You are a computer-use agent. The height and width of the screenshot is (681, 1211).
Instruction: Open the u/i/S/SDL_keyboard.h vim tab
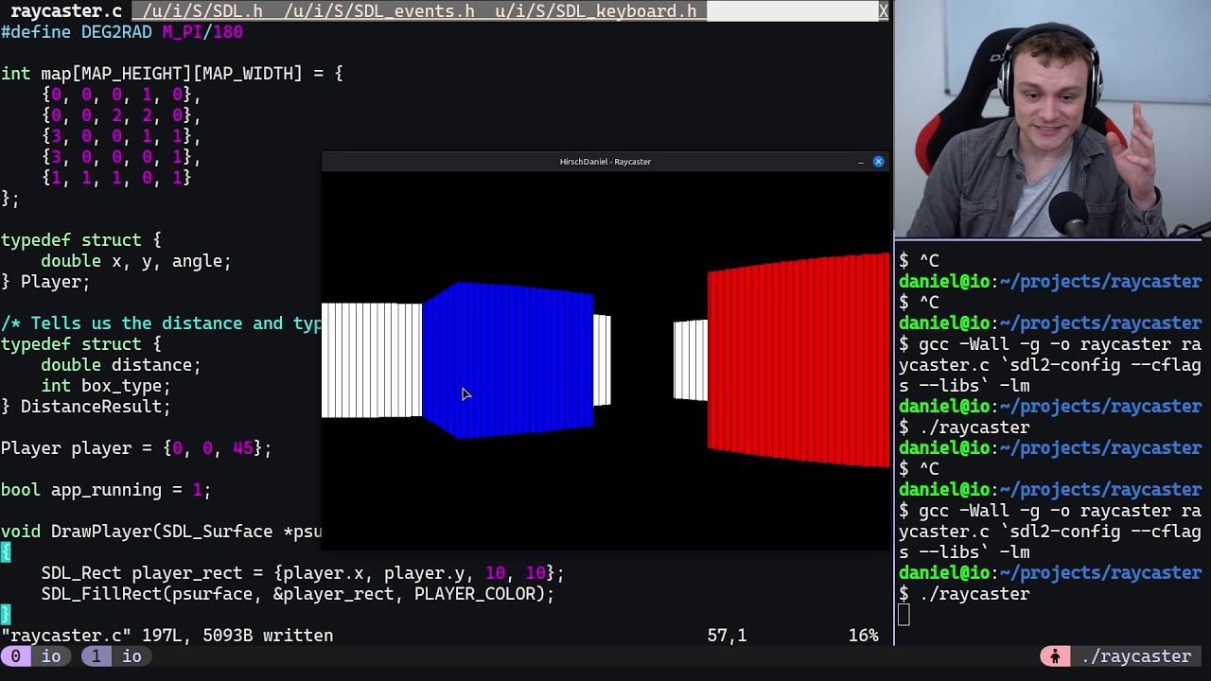click(x=595, y=11)
